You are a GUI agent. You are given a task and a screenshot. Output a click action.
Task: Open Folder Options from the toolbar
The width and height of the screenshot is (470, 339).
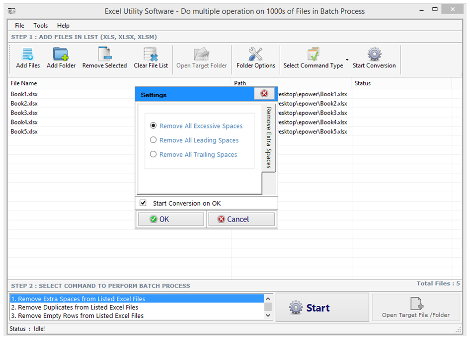(256, 58)
